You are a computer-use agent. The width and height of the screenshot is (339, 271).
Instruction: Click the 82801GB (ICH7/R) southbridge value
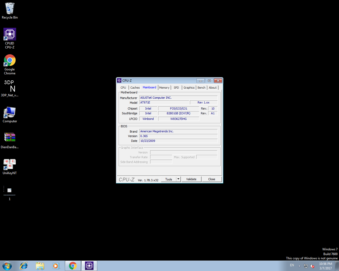click(179, 113)
